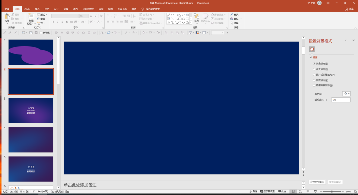The height and width of the screenshot is (195, 358).
Task: Click the Find (查找) magnifier
Action: pos(232,15)
